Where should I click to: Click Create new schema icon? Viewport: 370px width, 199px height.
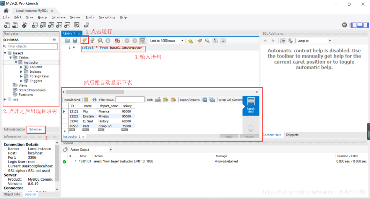[x=35, y=25]
